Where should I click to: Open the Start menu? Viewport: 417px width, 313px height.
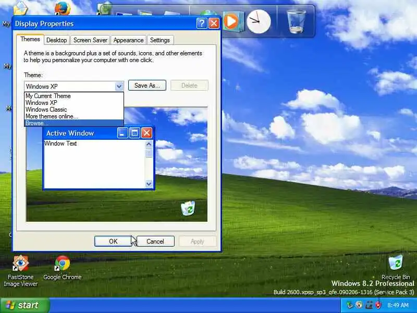(24, 305)
